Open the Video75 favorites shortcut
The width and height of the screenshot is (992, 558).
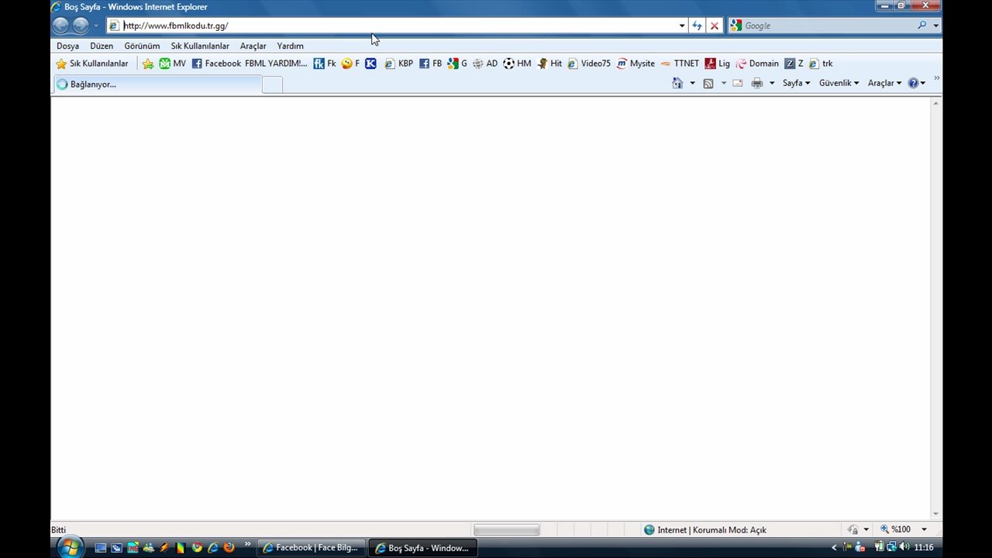[589, 64]
